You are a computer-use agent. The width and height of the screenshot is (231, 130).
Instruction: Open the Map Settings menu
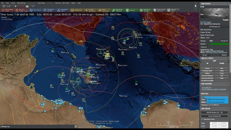point(21,3)
